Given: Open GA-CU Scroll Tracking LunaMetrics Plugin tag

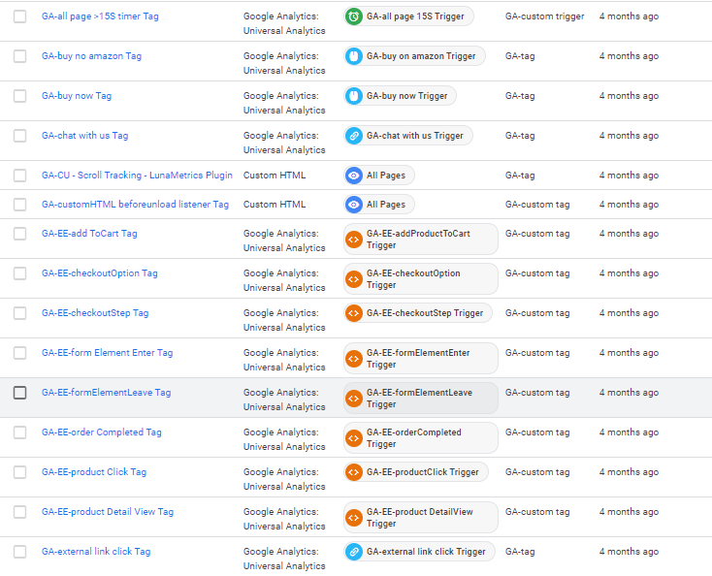Looking at the screenshot, I should point(137,176).
